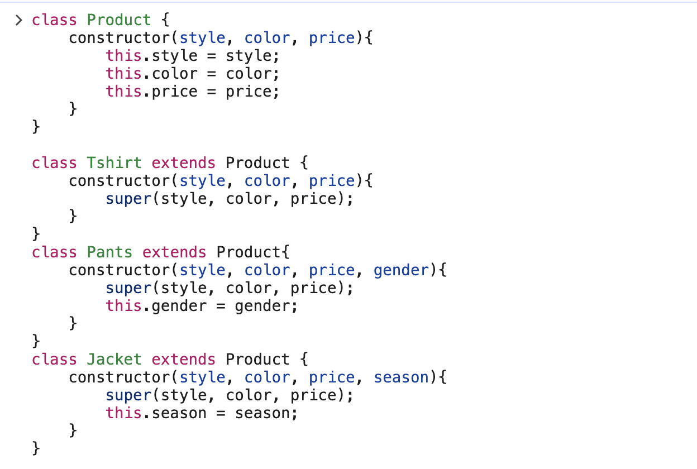Click the this.season assignment line
This screenshot has width=697, height=469.
click(202, 413)
